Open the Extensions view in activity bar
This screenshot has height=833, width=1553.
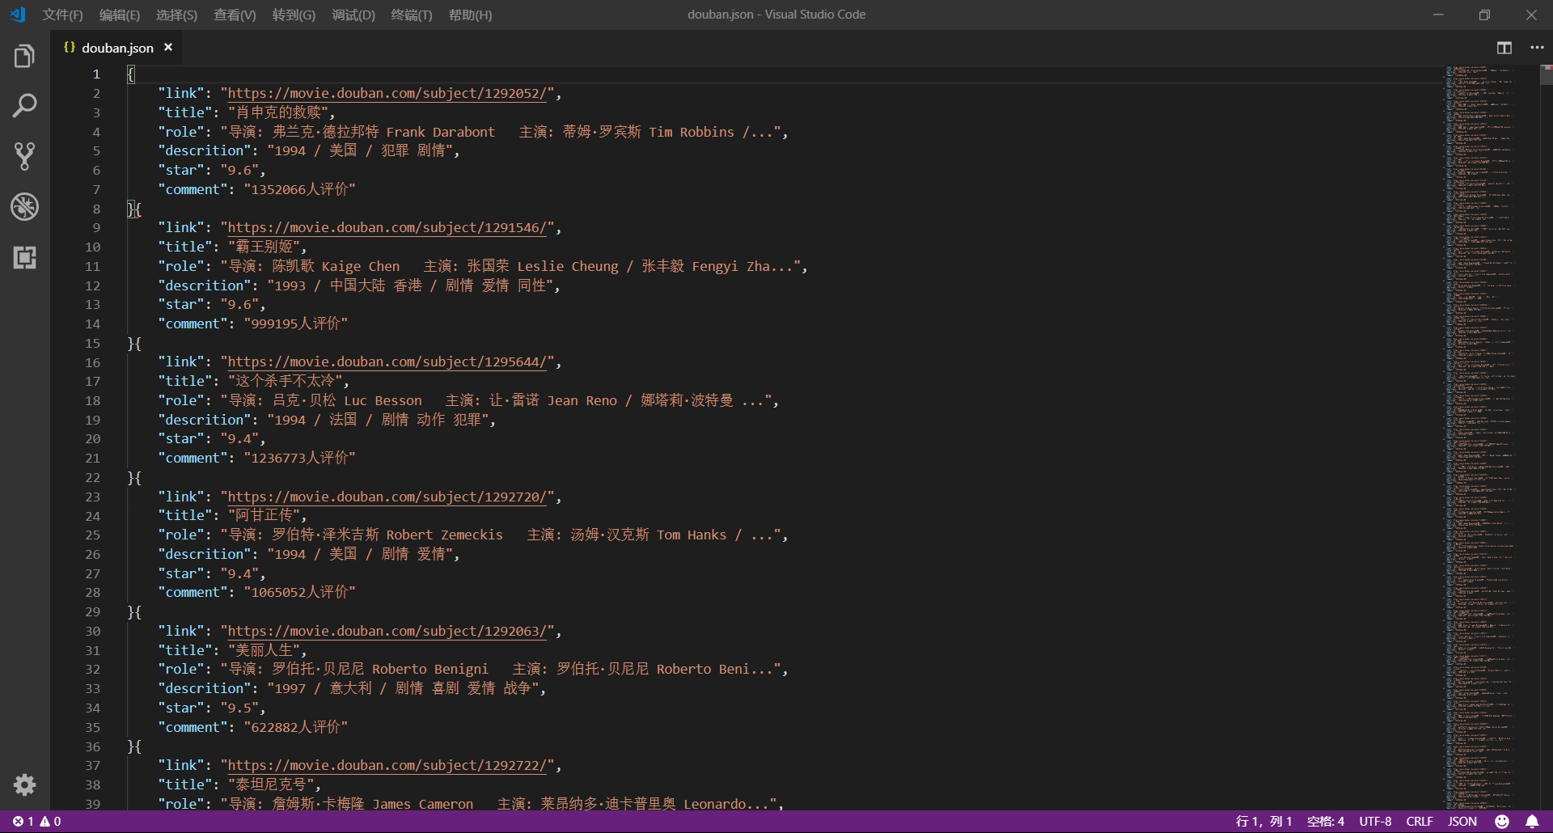tap(24, 257)
